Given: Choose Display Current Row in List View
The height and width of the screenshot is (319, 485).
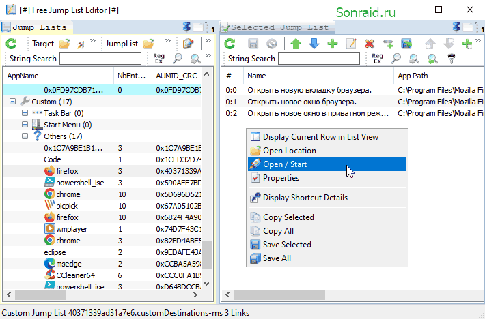Looking at the screenshot, I should (x=327, y=137).
